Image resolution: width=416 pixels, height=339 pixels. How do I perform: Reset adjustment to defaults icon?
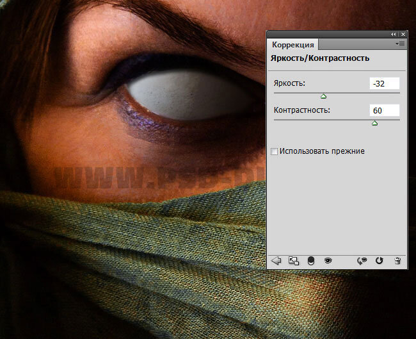click(x=379, y=261)
